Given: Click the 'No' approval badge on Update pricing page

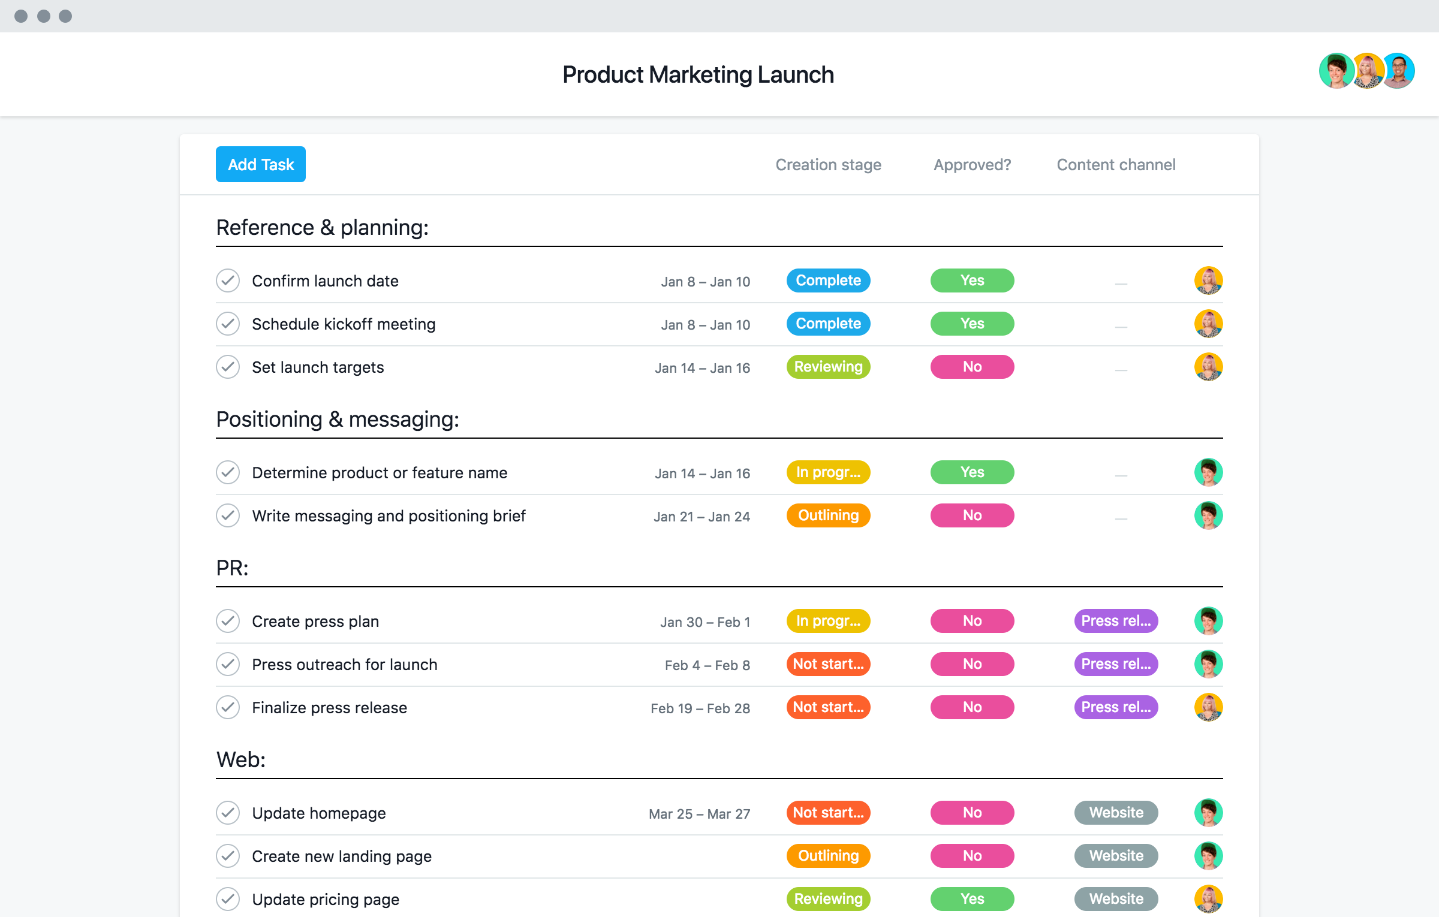Looking at the screenshot, I should 973,898.
